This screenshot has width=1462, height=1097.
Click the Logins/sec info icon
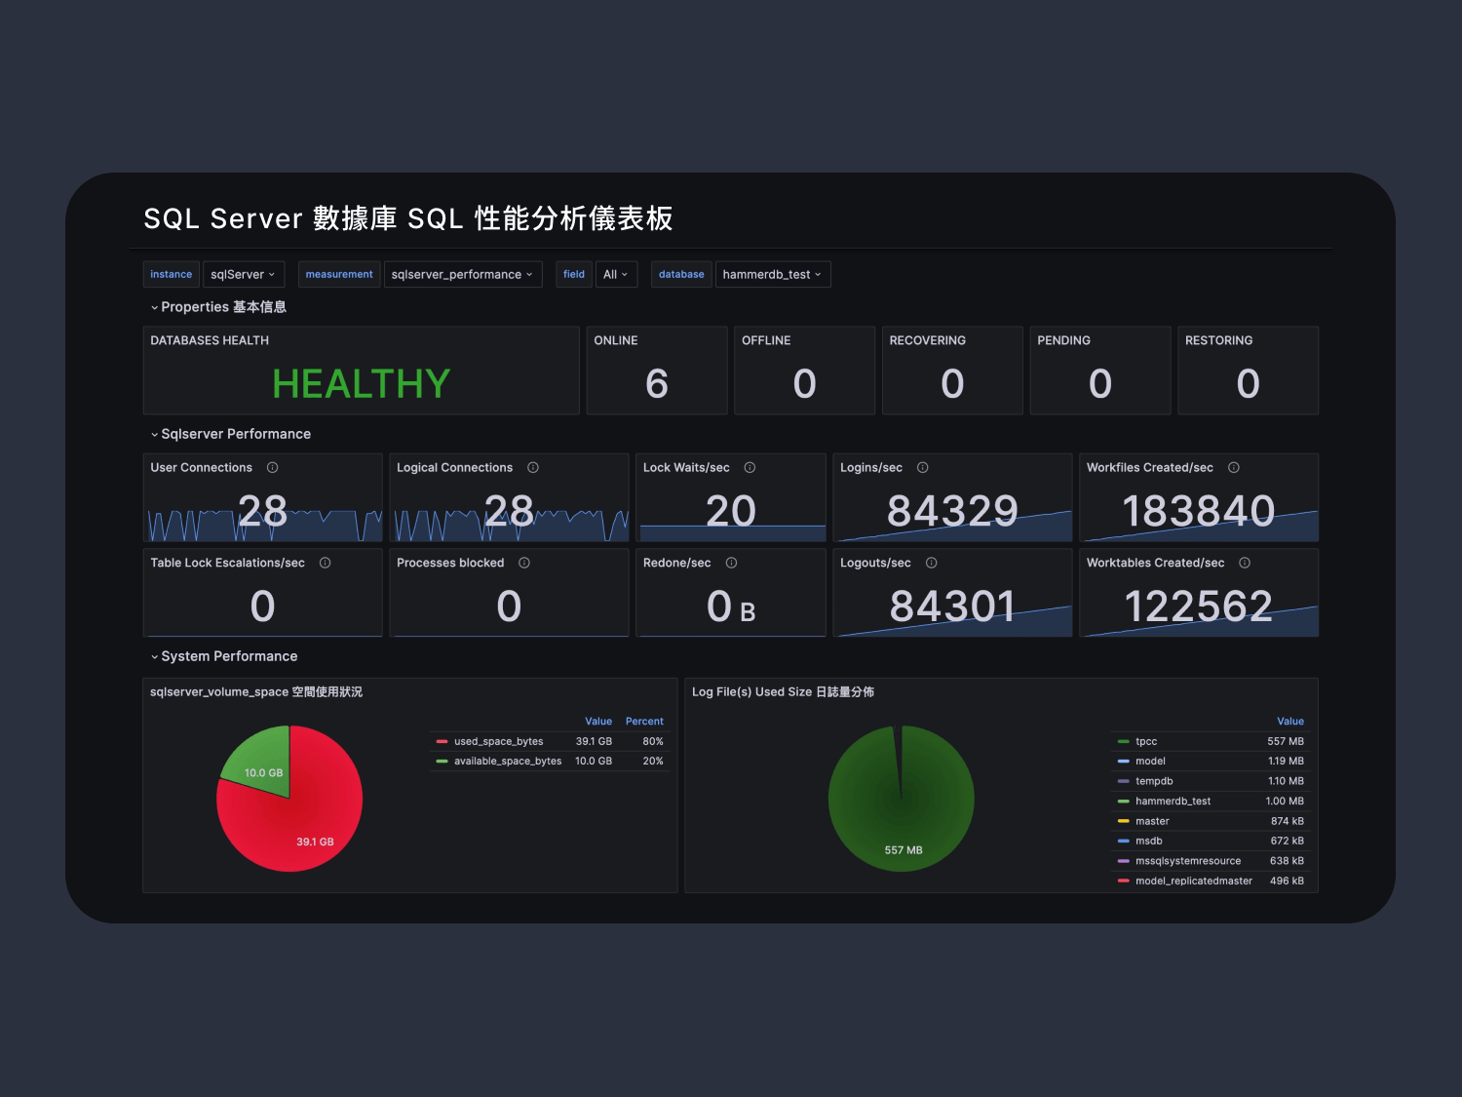tap(923, 468)
